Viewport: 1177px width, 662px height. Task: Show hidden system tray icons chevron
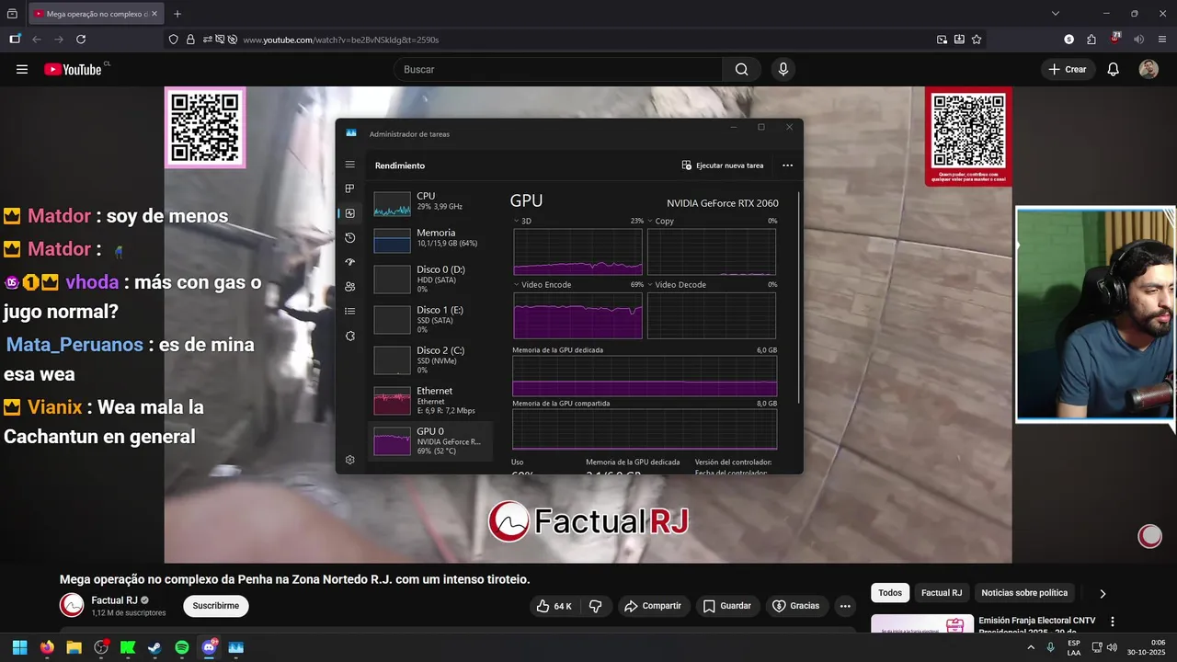tap(1031, 647)
